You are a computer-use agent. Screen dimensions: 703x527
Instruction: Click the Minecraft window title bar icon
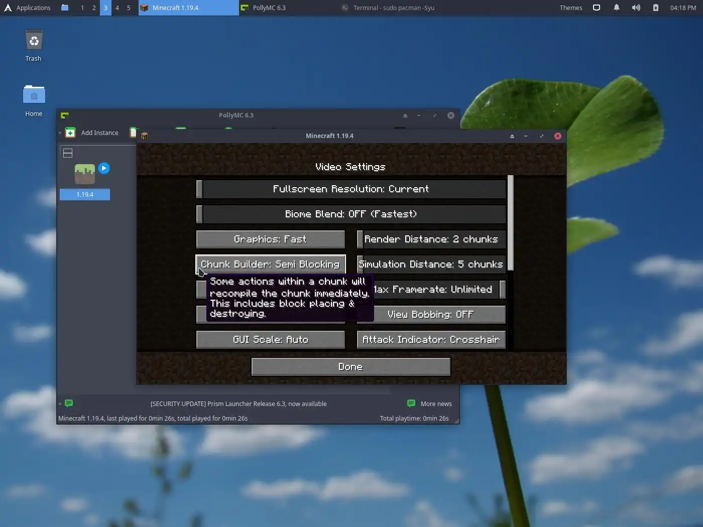point(145,136)
